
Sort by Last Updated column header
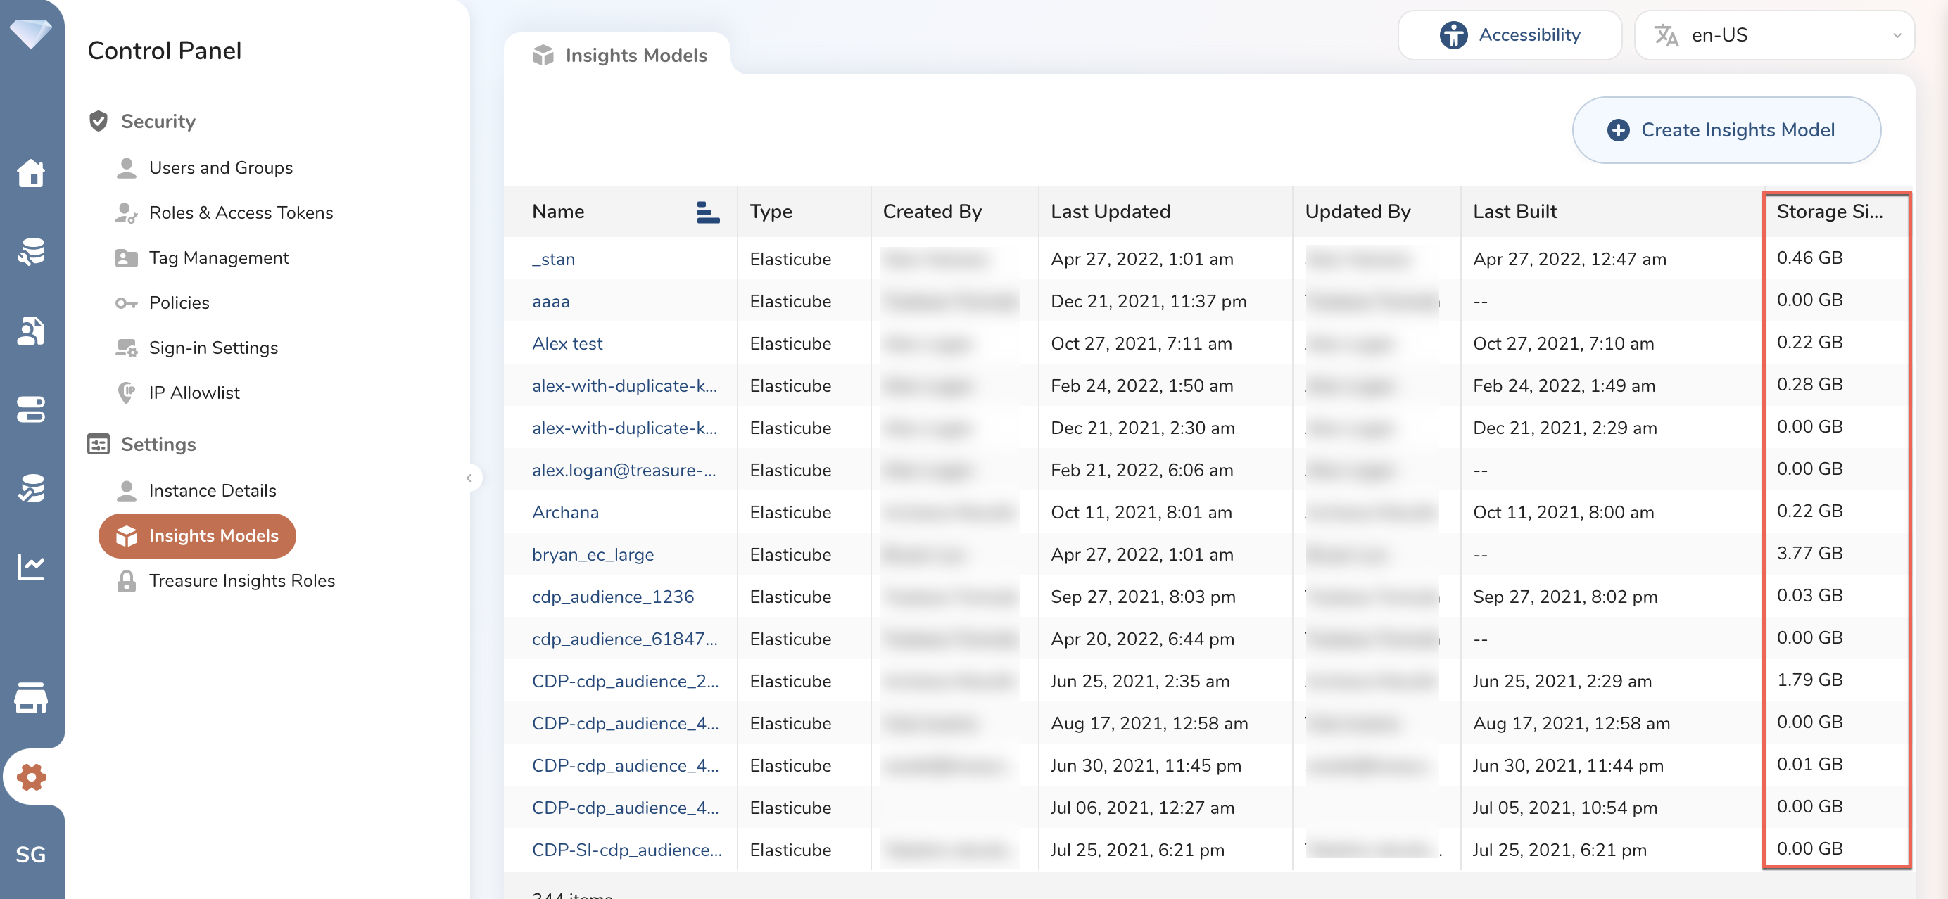pyautogui.click(x=1109, y=212)
